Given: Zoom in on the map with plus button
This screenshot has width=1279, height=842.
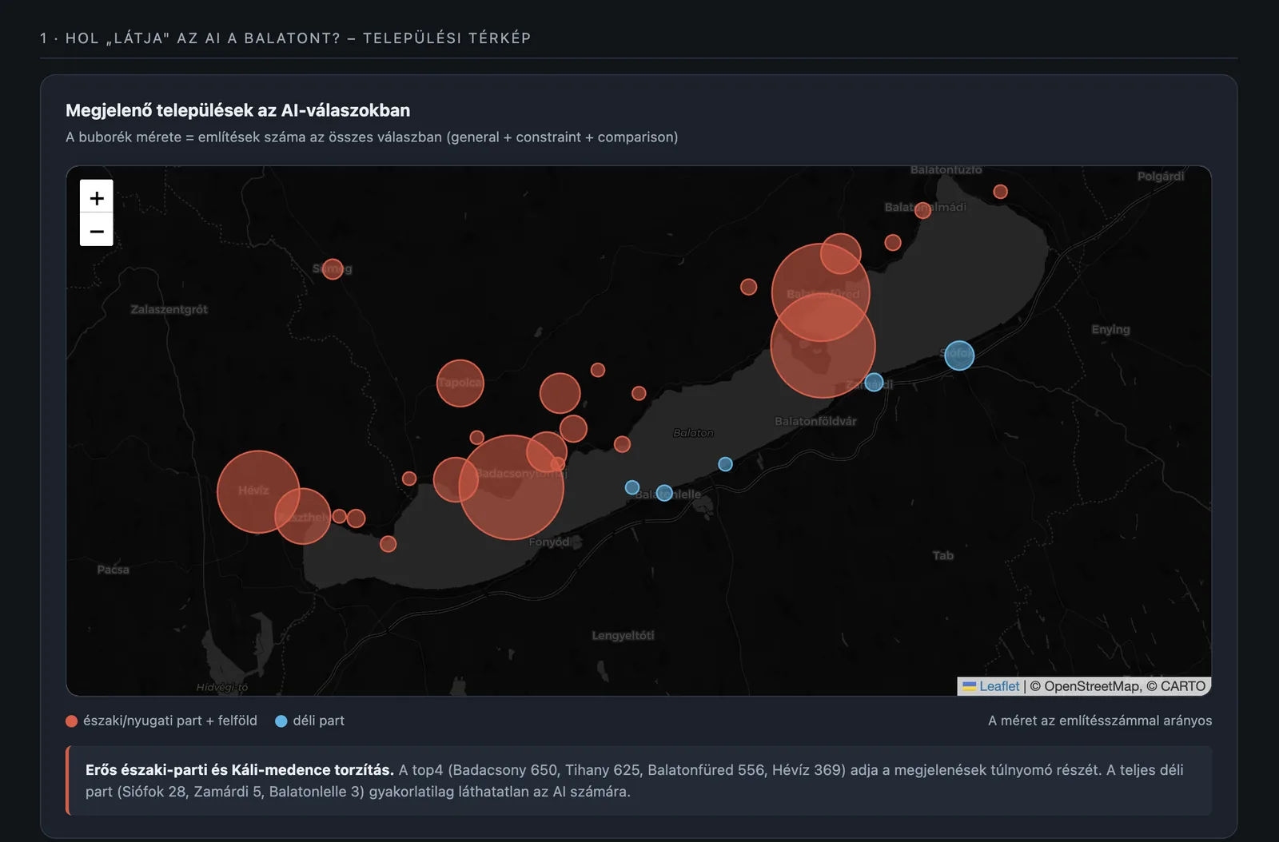Looking at the screenshot, I should coord(97,197).
